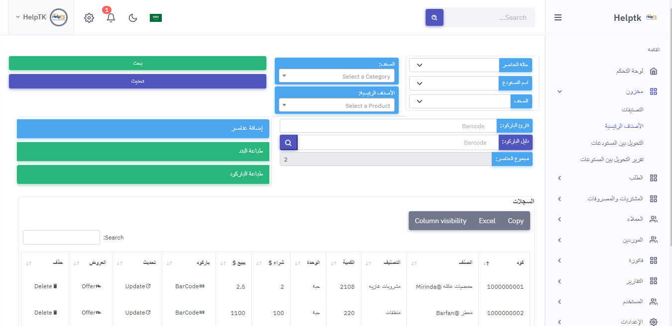Sort the table by كود column

point(506,263)
